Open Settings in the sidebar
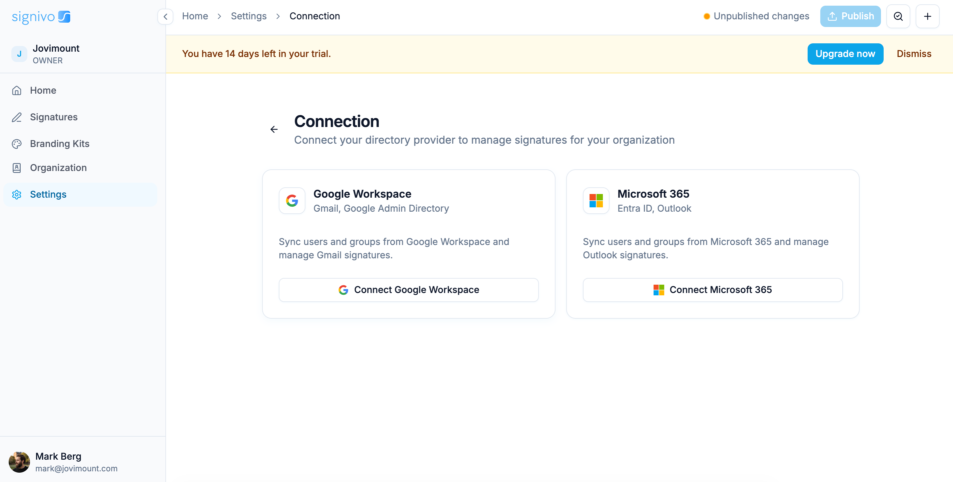 coord(80,194)
